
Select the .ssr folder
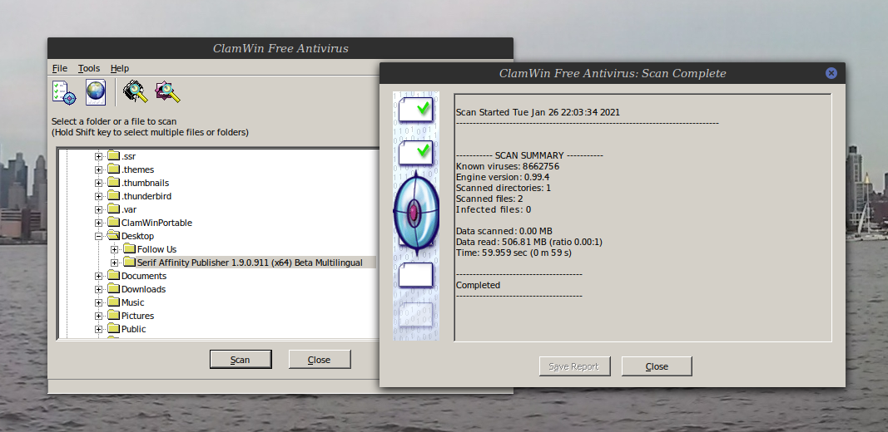(x=128, y=156)
